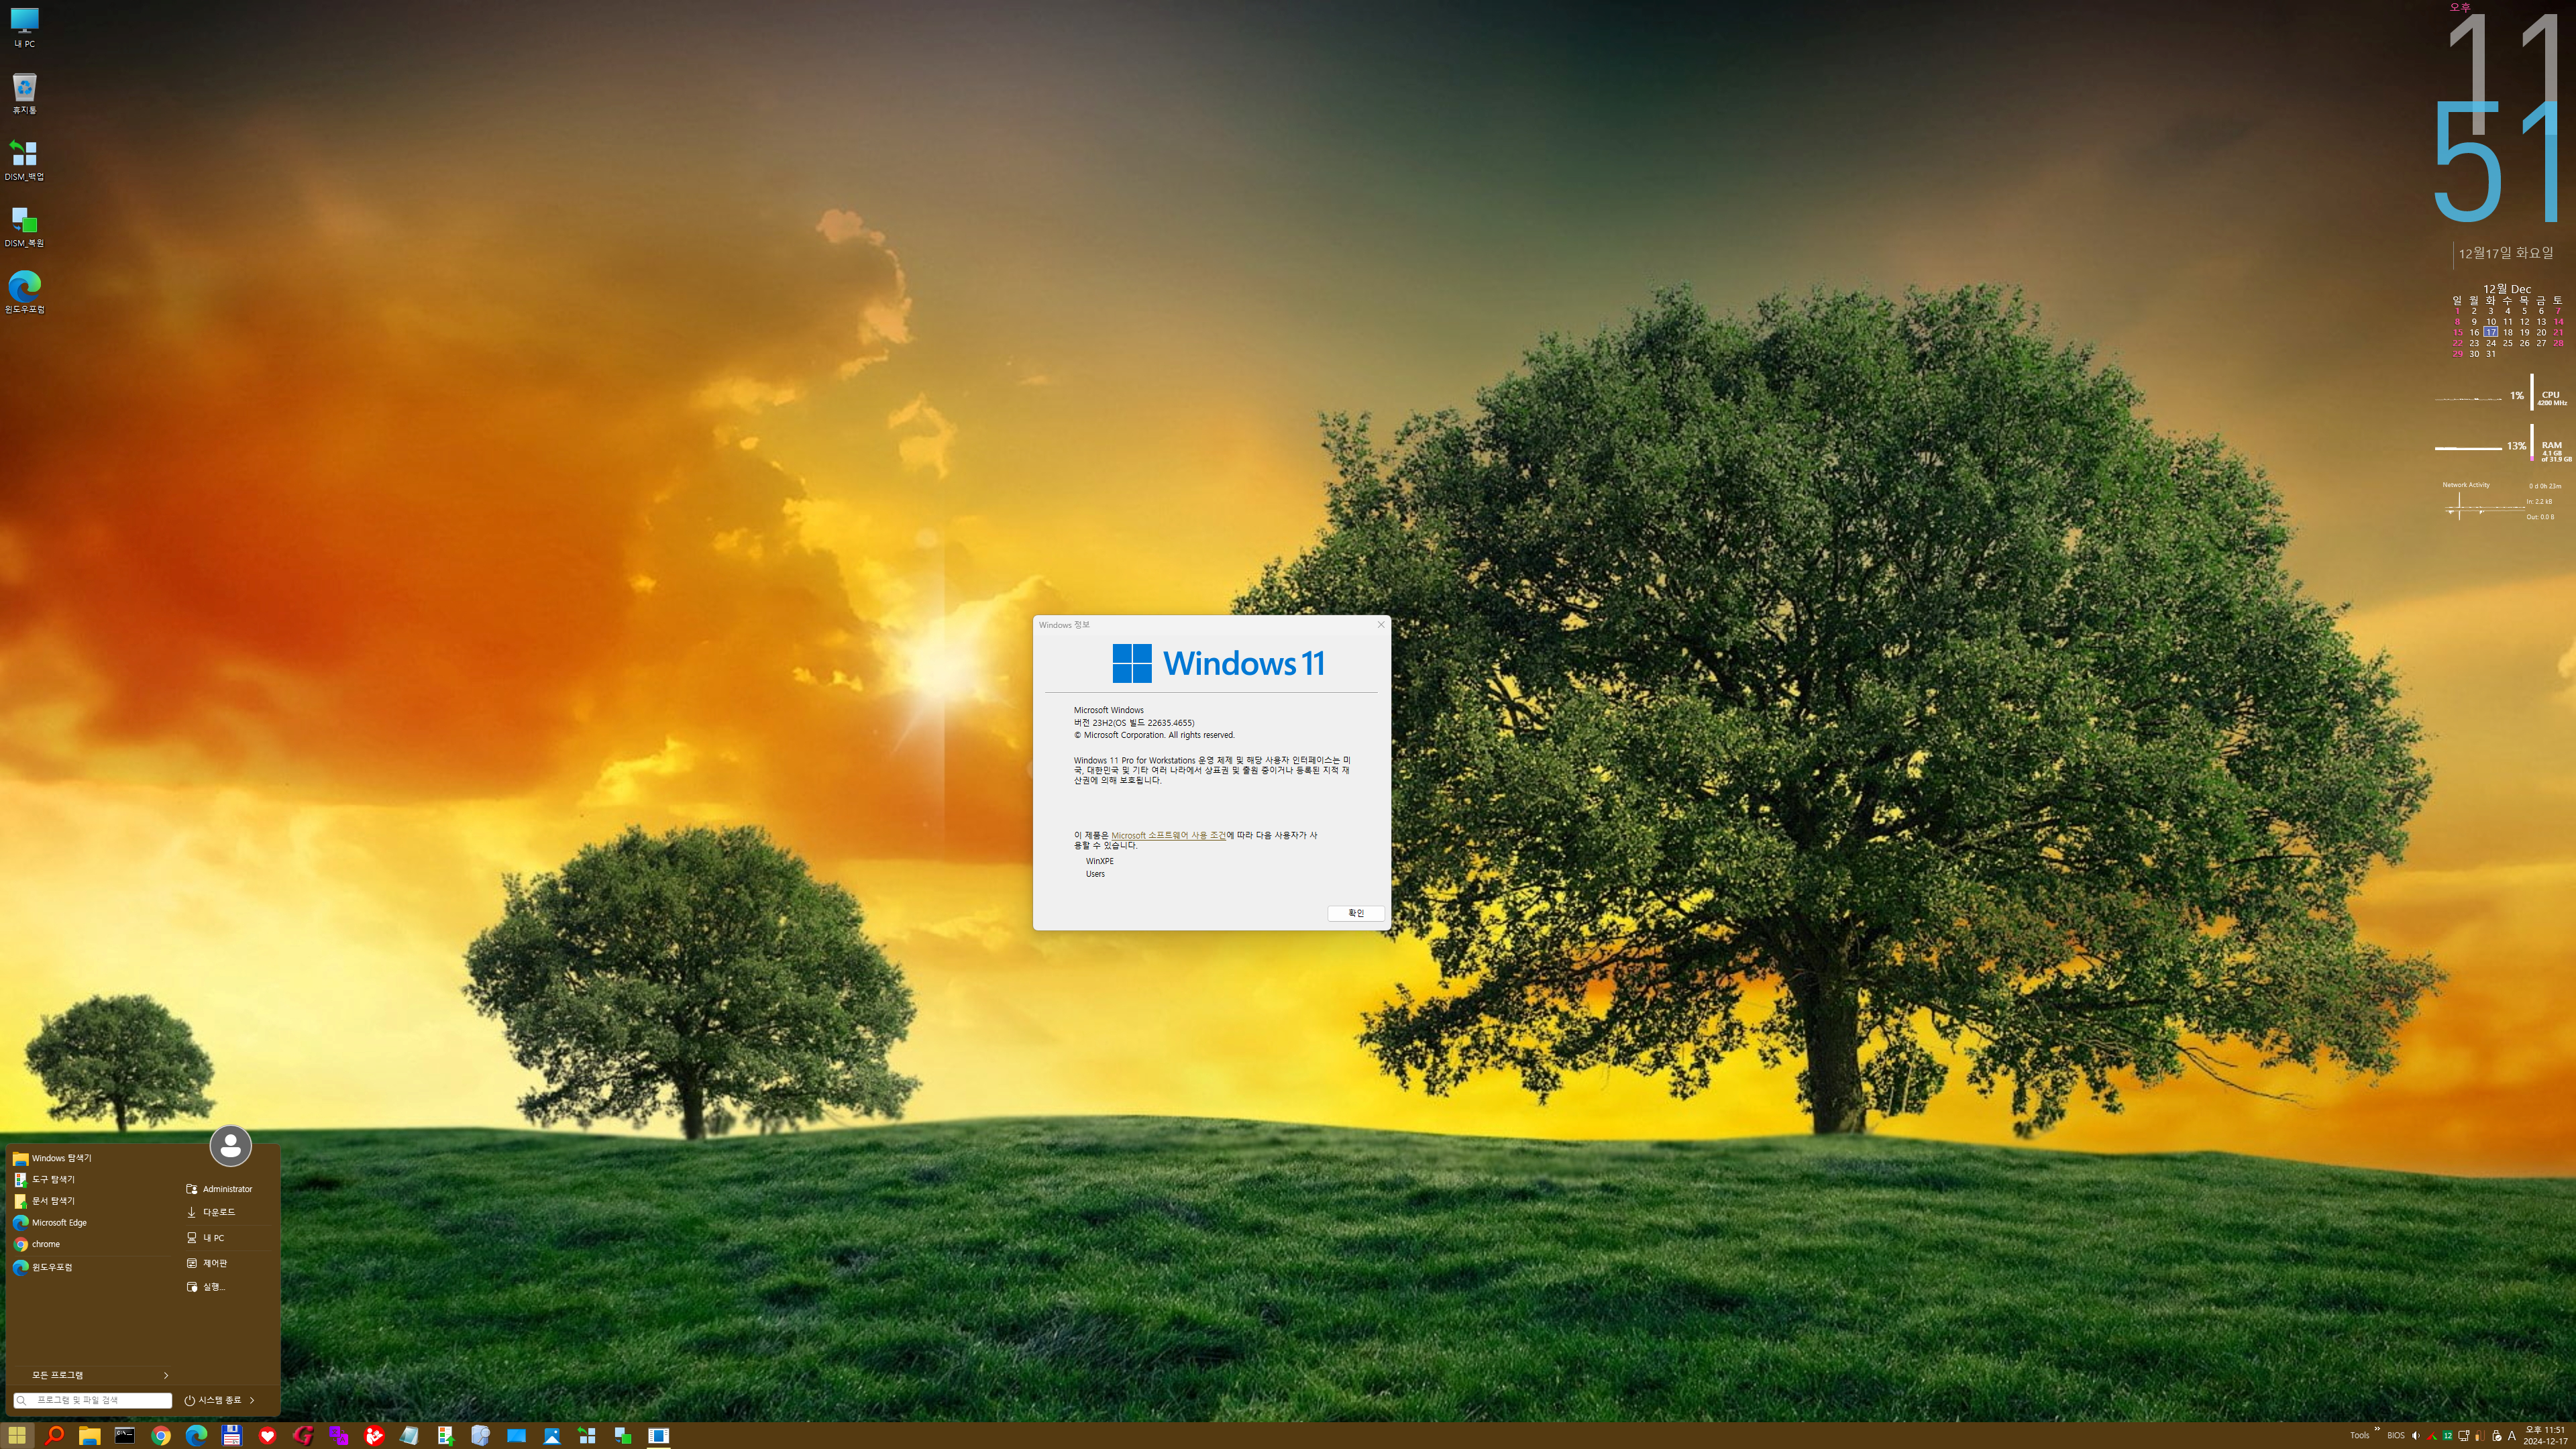
Task: Click the blue screen taskbar icon
Action: [x=516, y=1435]
